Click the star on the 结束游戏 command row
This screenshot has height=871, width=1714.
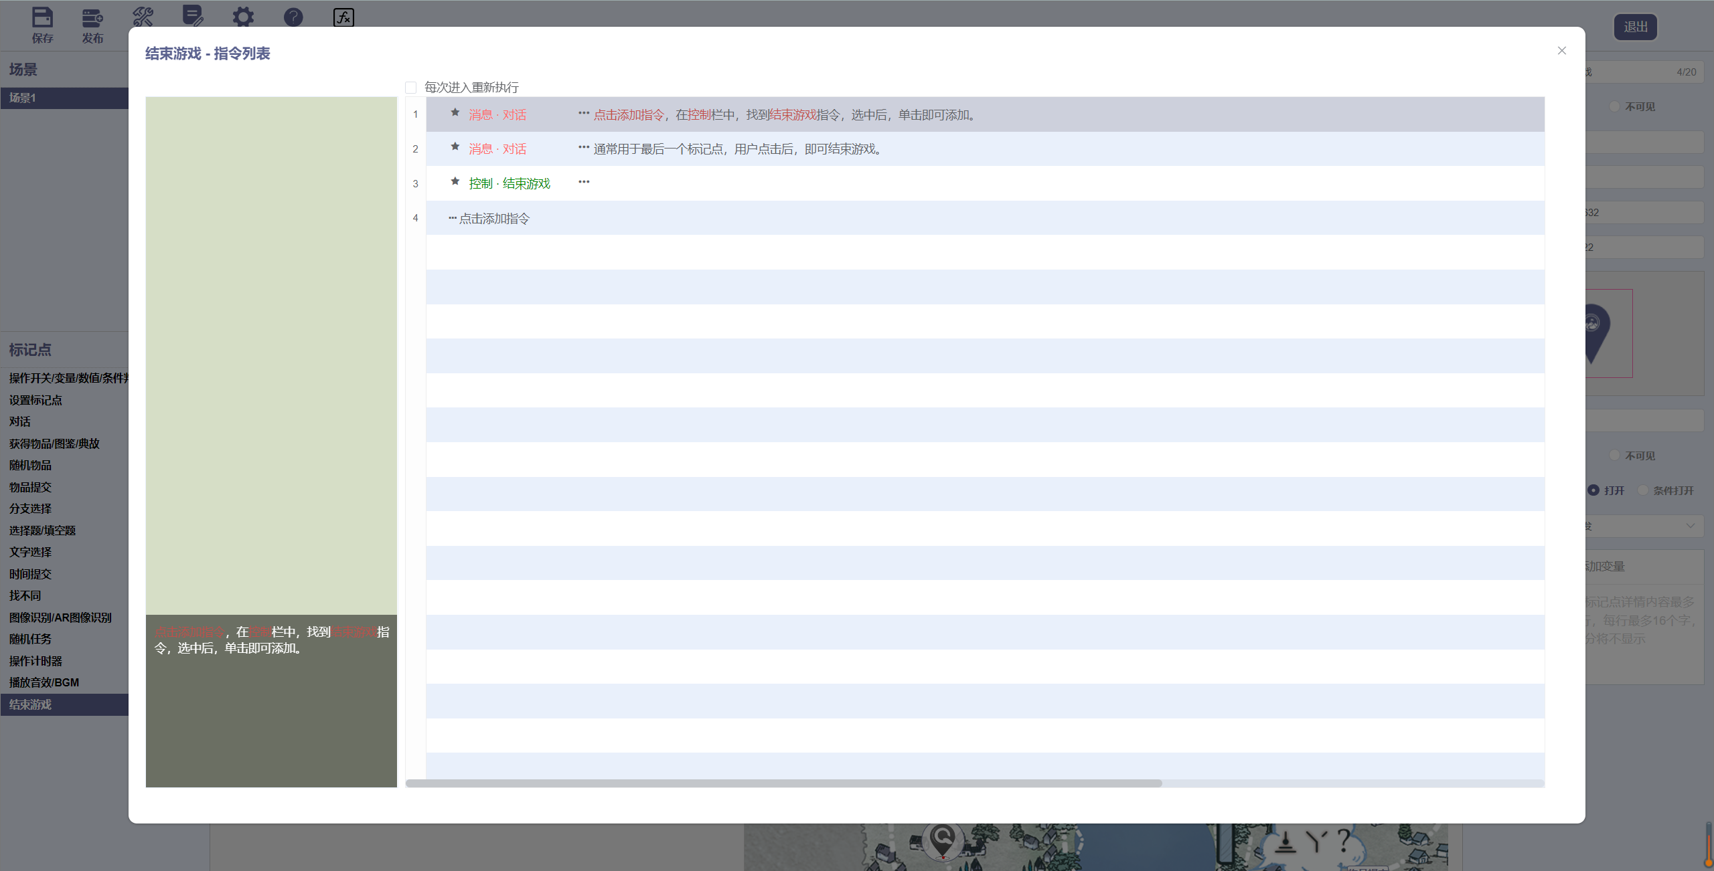tap(455, 182)
